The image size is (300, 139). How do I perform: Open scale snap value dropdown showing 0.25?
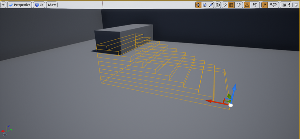pyautogui.click(x=273, y=5)
